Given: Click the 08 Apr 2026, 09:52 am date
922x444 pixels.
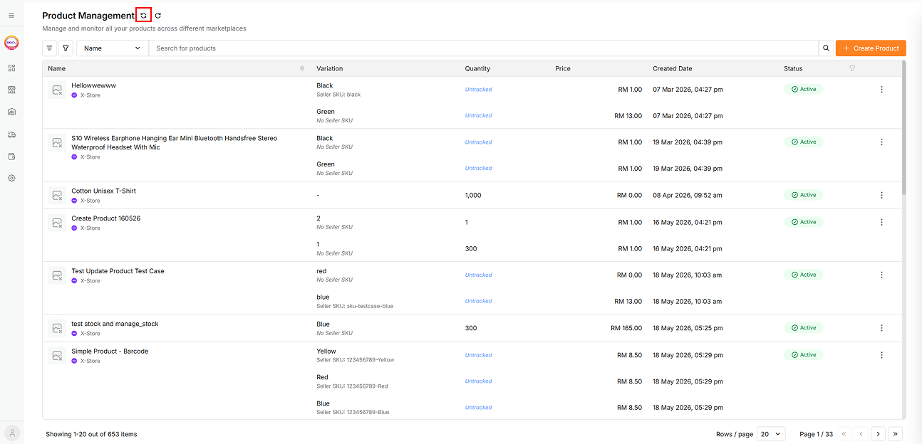Looking at the screenshot, I should (688, 195).
